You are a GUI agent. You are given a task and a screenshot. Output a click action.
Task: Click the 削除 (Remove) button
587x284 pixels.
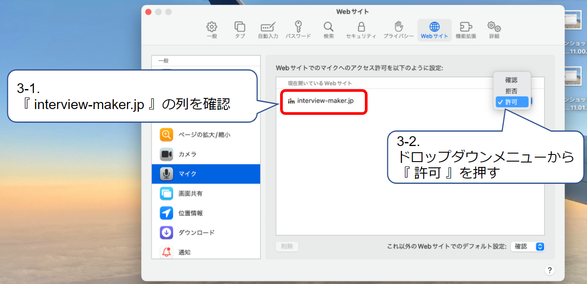(287, 246)
